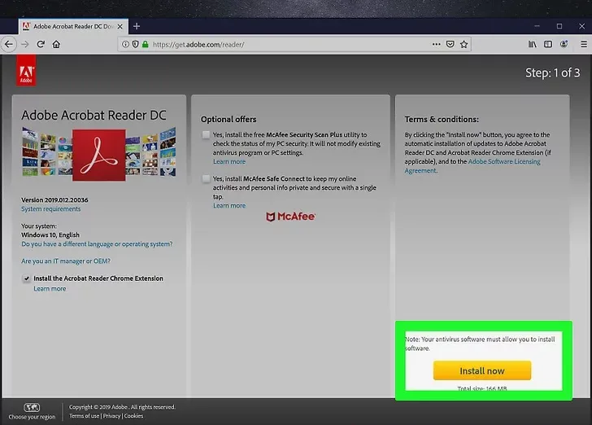The image size is (592, 425).
Task: Close the Adobe Acrobat Reader DC tab
Action: (120, 27)
